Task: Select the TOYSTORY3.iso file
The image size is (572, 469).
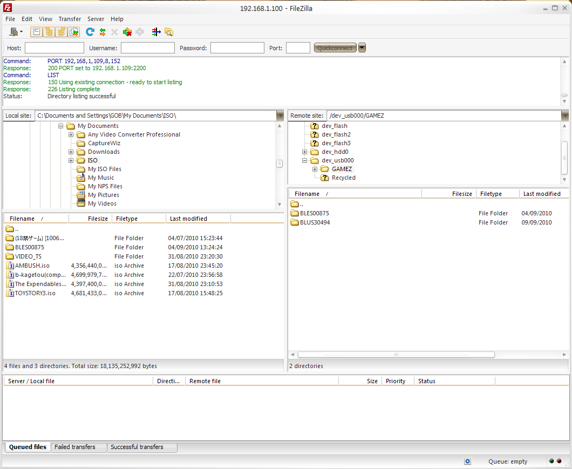Action: [35, 293]
